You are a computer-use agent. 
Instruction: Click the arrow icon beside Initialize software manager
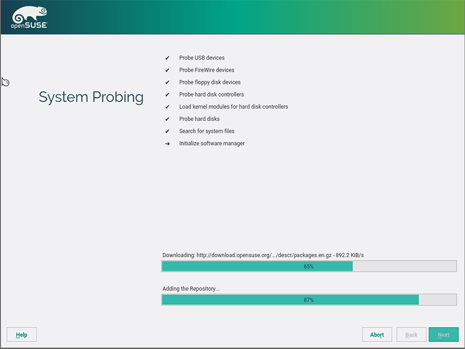(x=167, y=143)
